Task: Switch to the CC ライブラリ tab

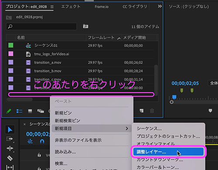Action: click(x=135, y=7)
